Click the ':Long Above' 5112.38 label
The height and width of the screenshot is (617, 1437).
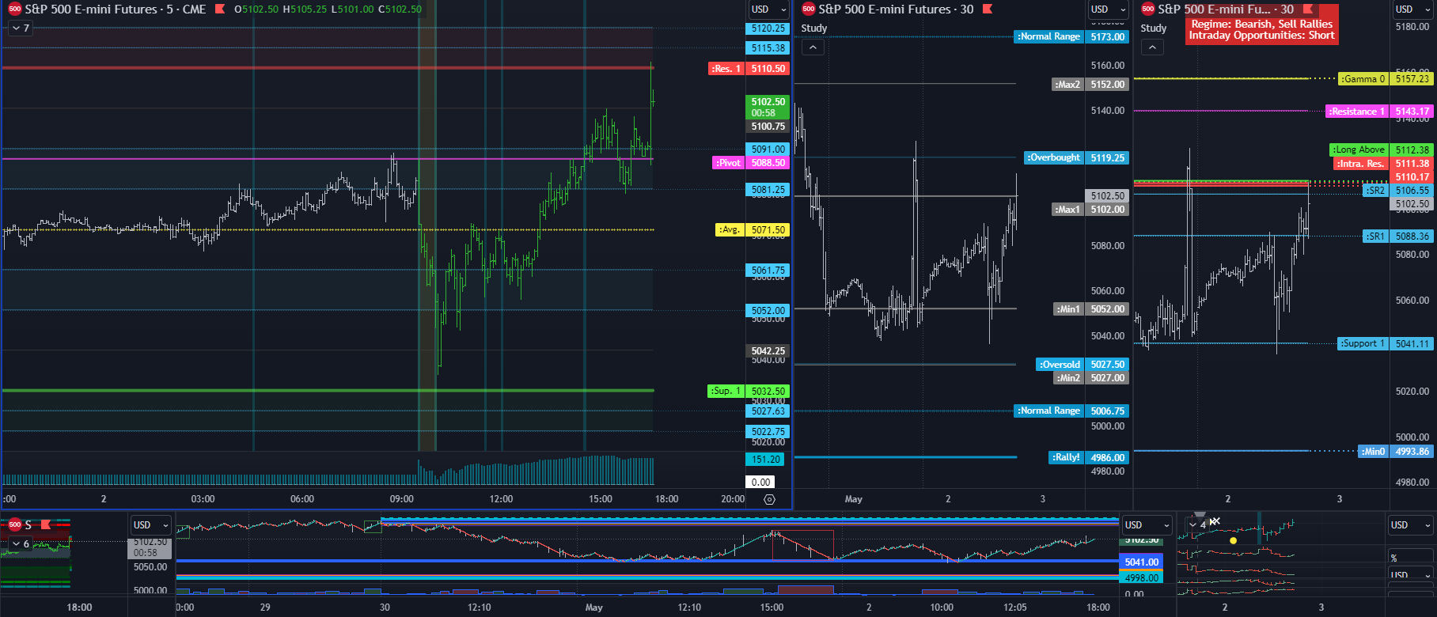coord(1382,150)
